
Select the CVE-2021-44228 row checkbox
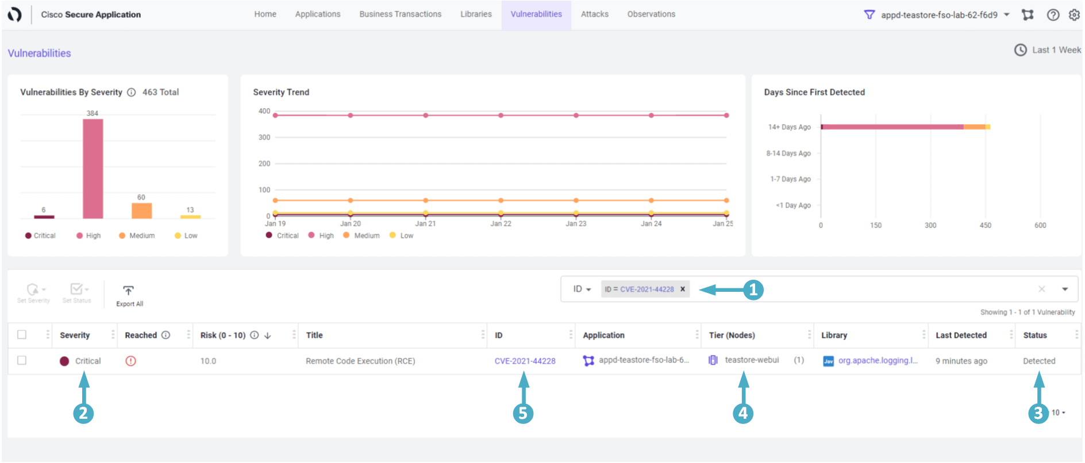coord(22,361)
